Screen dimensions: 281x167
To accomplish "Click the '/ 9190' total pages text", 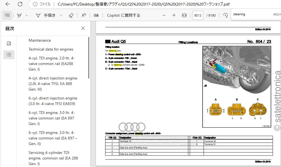I will click(211, 16).
